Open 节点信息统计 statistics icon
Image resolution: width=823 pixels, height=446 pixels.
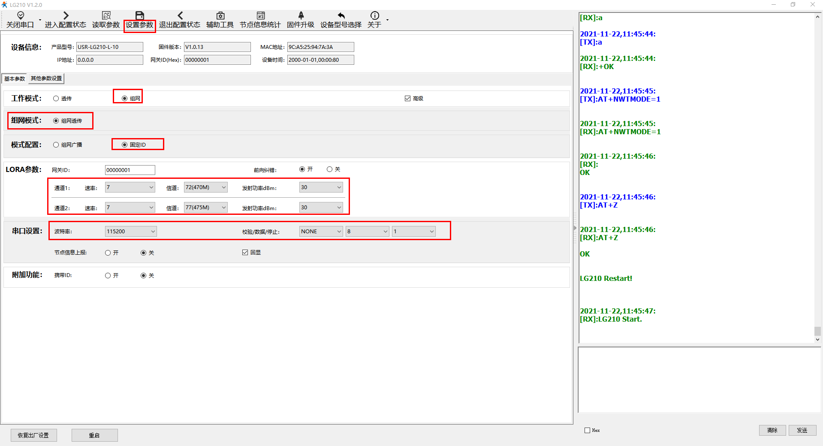[x=260, y=16]
